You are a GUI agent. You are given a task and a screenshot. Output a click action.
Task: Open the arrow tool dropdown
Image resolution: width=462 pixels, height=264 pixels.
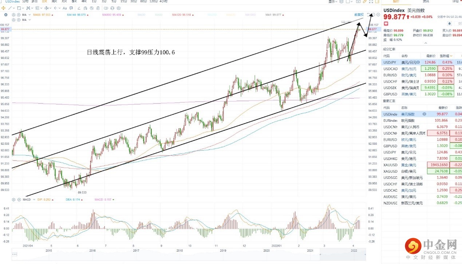[60, 8]
